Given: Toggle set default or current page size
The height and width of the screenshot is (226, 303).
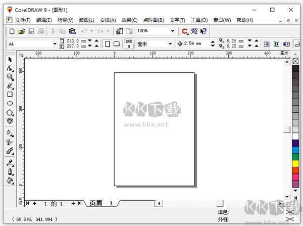Looking at the screenshot, I should click(129, 44).
